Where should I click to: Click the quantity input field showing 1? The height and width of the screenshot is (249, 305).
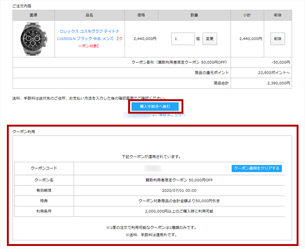click(183, 39)
